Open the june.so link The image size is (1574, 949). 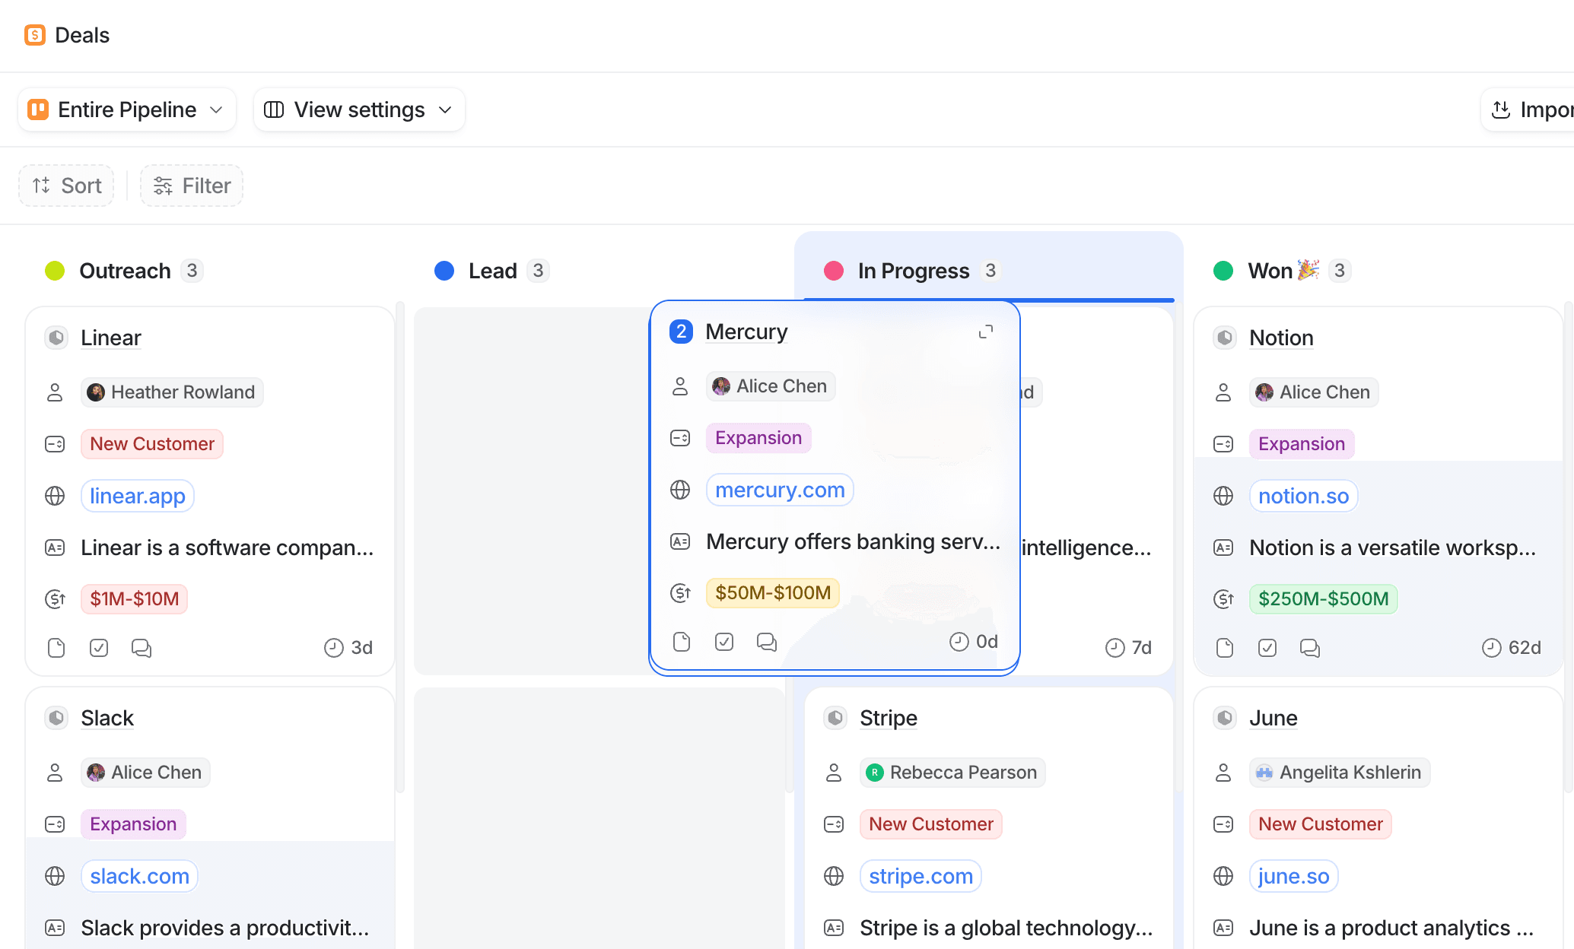[1293, 876]
